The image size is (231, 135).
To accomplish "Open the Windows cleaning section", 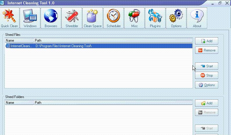I will 30,18.
